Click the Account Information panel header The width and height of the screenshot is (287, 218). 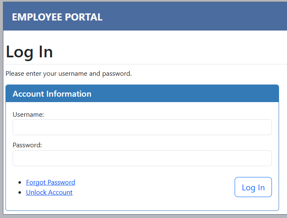[x=142, y=94]
